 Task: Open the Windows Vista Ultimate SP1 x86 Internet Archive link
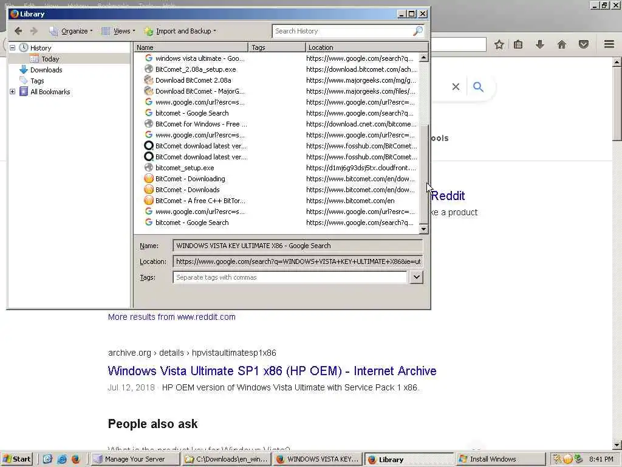coord(272,371)
